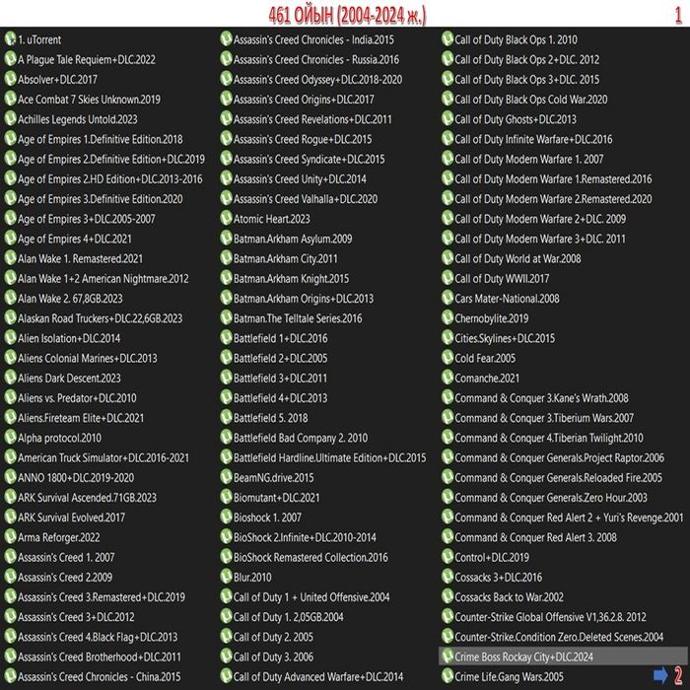Select Alan Wake 2. 67,8GB.2023
The width and height of the screenshot is (690, 690).
pyautogui.click(x=70, y=298)
